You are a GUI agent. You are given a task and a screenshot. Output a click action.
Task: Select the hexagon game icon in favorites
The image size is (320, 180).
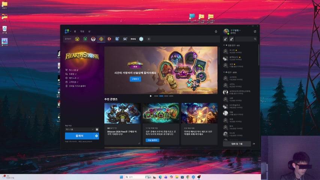[141, 39]
